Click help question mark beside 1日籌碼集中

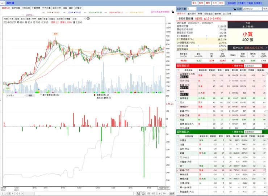point(207,36)
